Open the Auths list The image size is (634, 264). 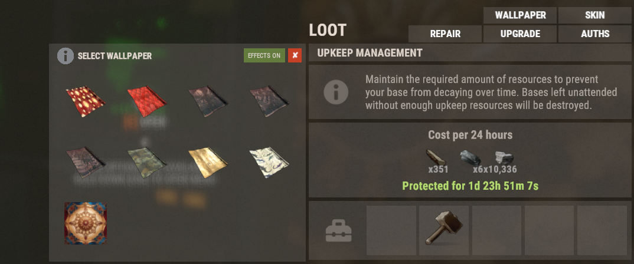[595, 34]
